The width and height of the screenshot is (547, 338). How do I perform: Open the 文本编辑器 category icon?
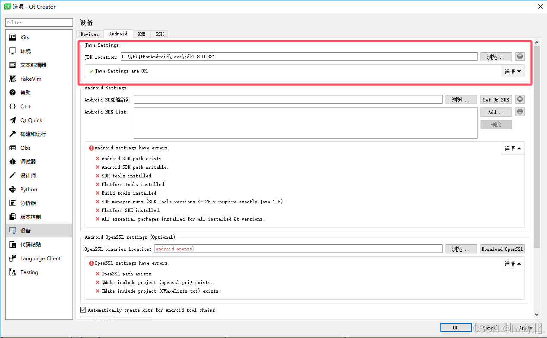point(13,65)
